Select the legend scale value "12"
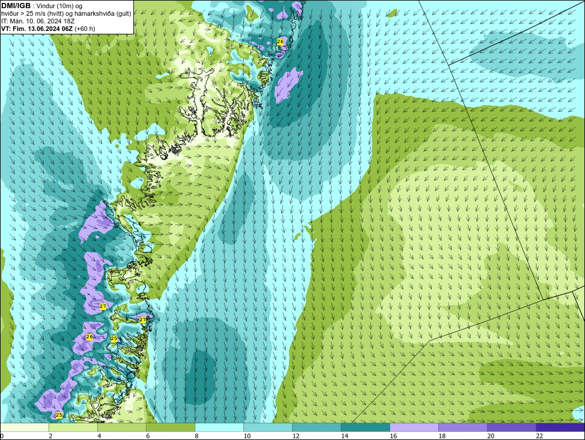This screenshot has width=585, height=440. (296, 436)
